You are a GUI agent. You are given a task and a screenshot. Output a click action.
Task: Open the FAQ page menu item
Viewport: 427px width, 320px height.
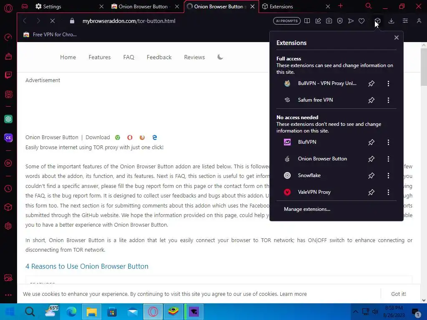coord(128,57)
